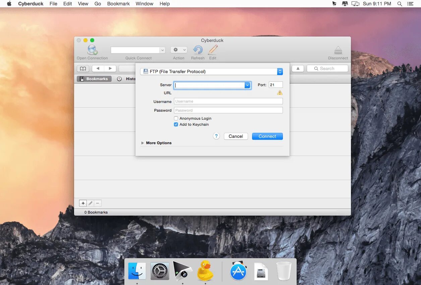Enable Anonymous Login checkbox
The image size is (421, 285).
click(x=176, y=118)
